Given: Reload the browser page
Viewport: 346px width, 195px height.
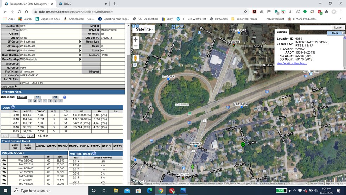Looking at the screenshot, I should pyautogui.click(x=19, y=12).
